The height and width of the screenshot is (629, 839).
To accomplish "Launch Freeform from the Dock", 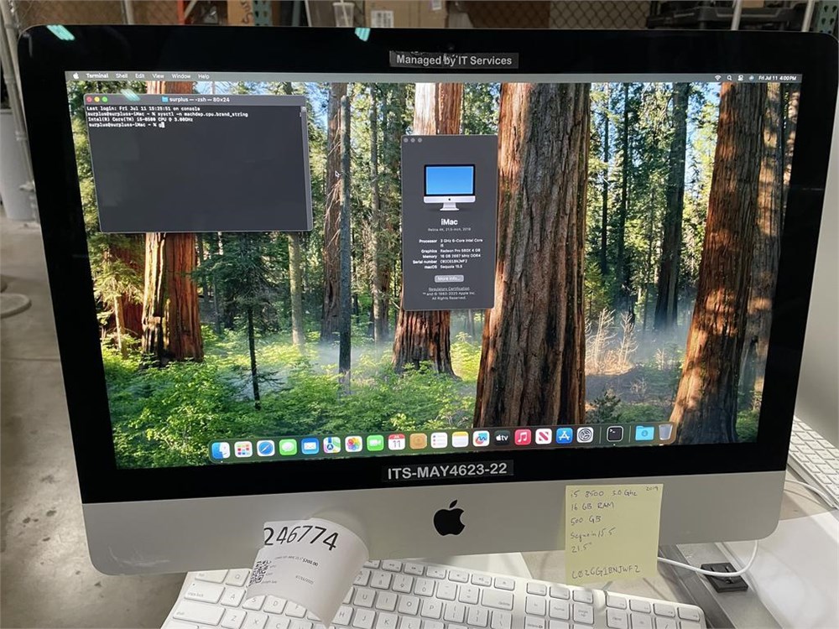I will pyautogui.click(x=481, y=439).
